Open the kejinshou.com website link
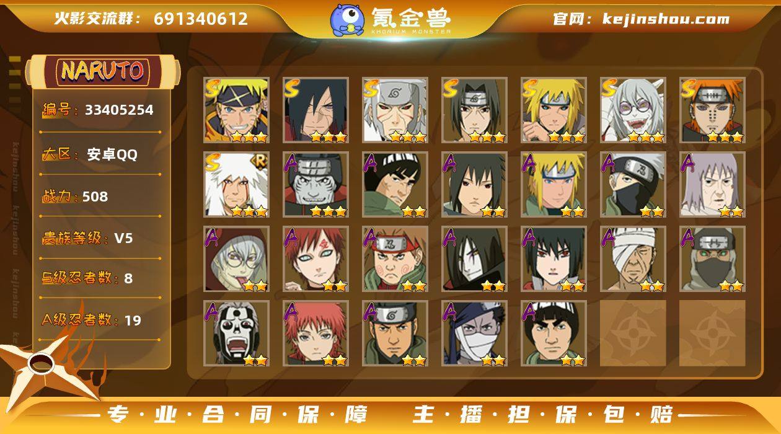Viewport: 781px width, 434px height. click(x=665, y=19)
